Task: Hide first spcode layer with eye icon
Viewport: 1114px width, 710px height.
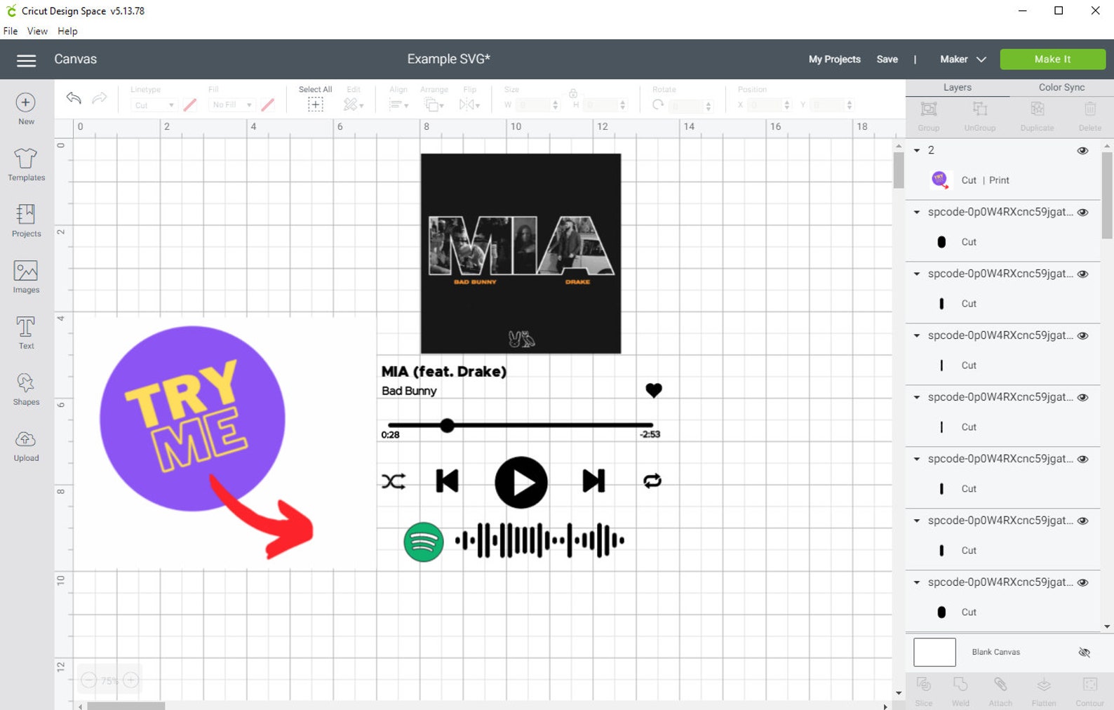Action: click(1082, 213)
